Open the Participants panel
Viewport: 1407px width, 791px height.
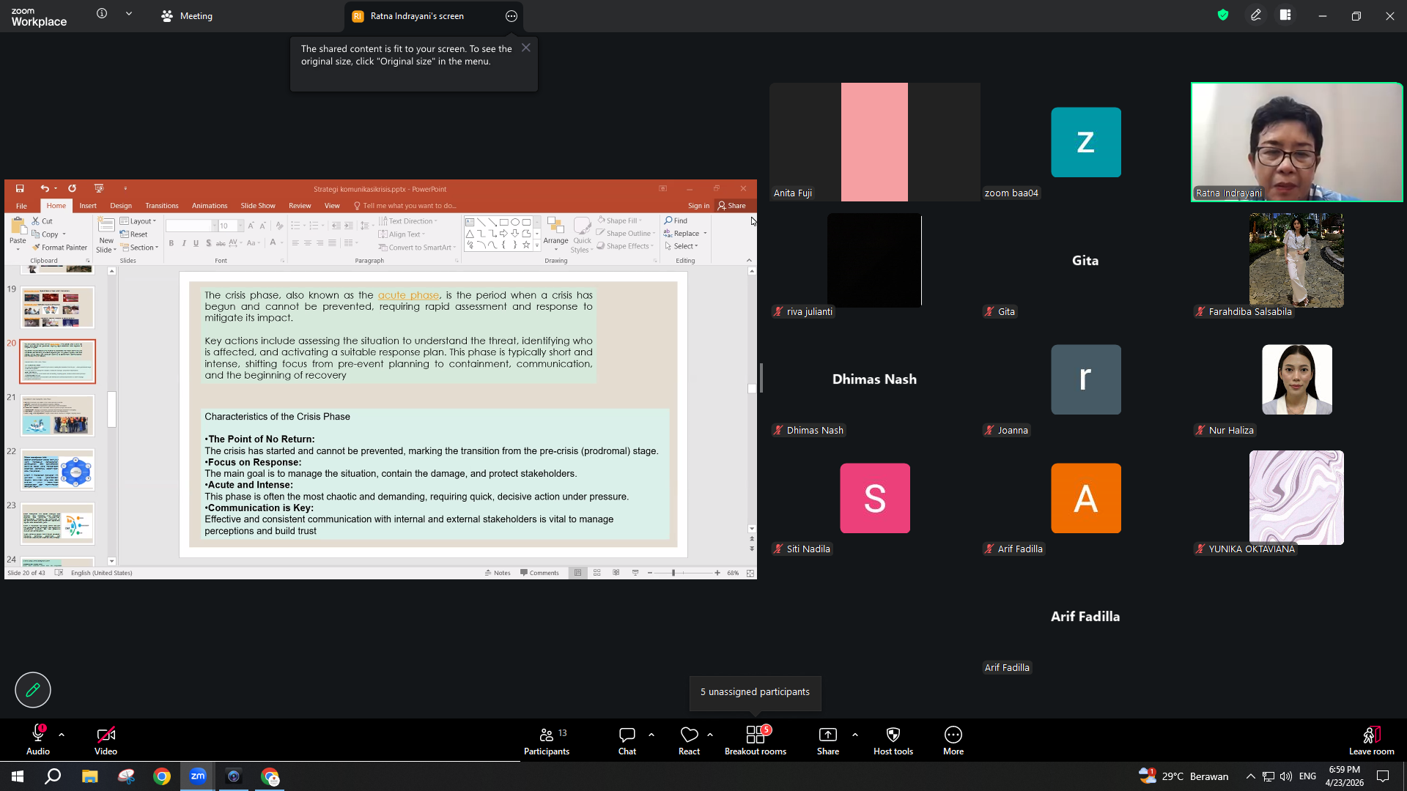point(547,740)
